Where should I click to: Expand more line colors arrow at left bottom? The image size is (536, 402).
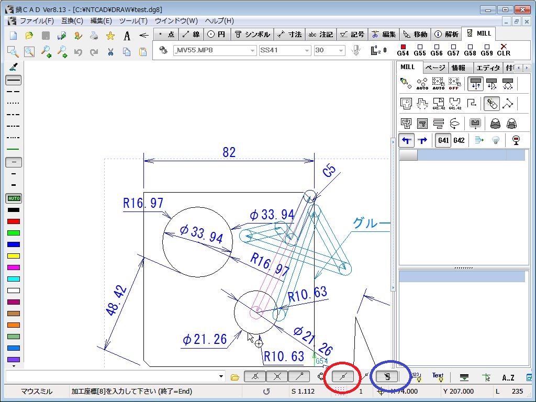tap(14, 366)
